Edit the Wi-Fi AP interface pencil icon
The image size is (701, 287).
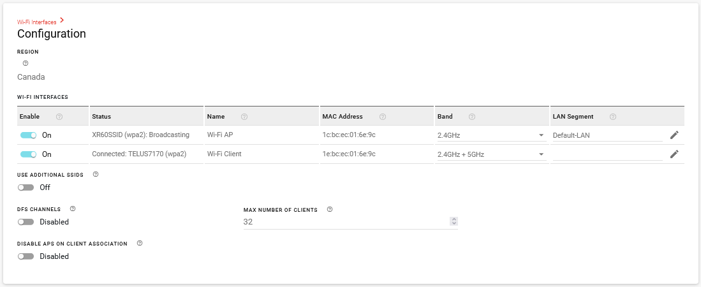(674, 135)
